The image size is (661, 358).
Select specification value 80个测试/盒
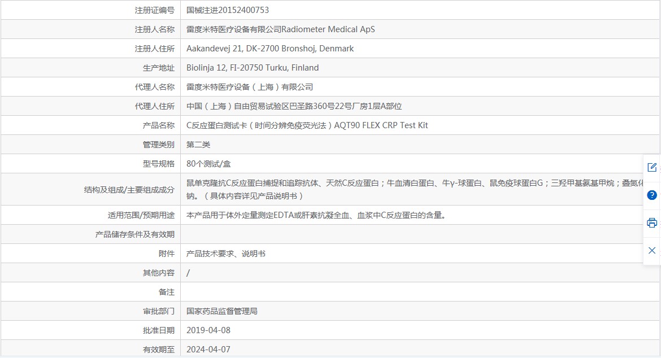click(208, 164)
